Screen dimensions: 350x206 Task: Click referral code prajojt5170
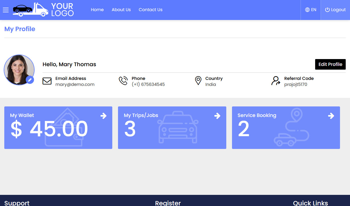pyautogui.click(x=296, y=84)
